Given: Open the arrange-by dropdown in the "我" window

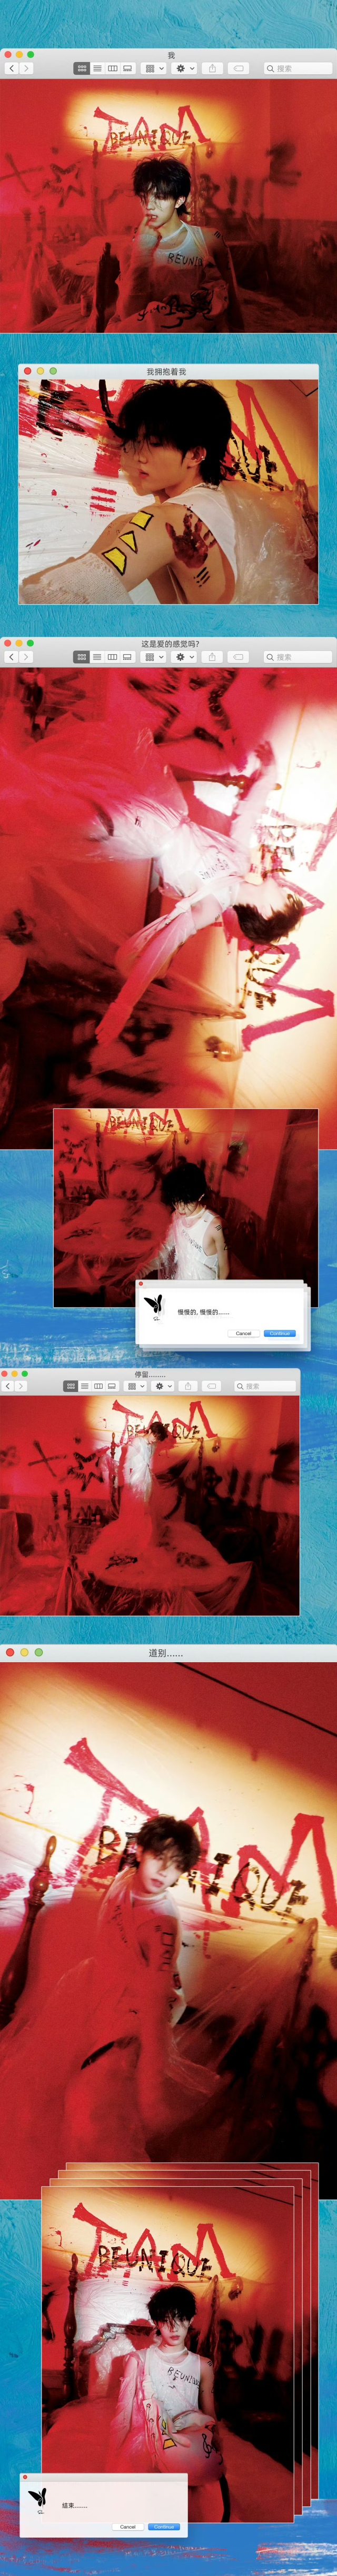Looking at the screenshot, I should (154, 69).
